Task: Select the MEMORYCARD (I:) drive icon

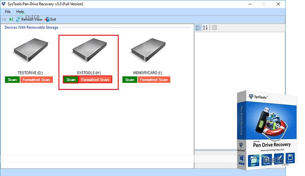Action: pos(148,50)
